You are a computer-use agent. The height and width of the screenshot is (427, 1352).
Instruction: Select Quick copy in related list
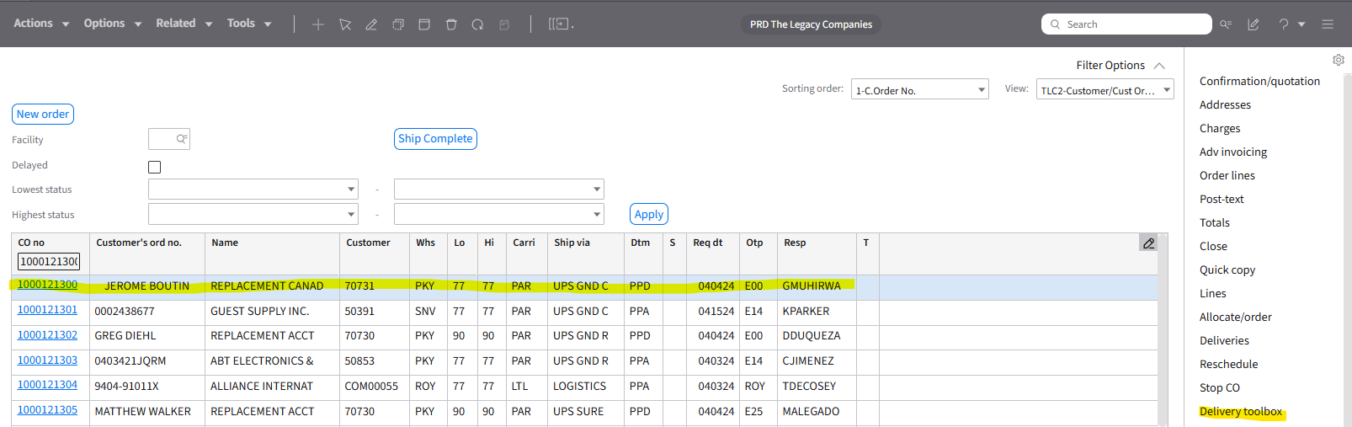point(1227,270)
